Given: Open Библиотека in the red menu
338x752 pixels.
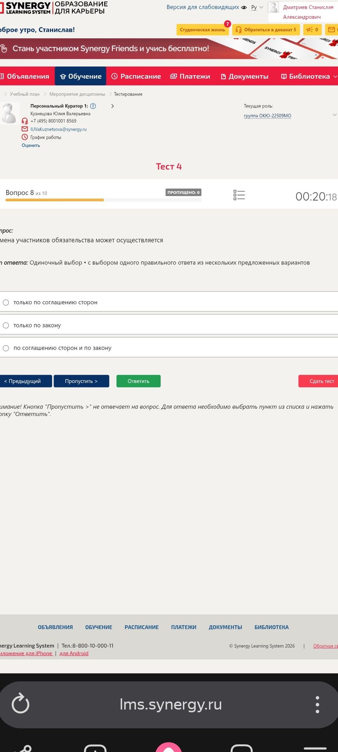Looking at the screenshot, I should coord(306,76).
